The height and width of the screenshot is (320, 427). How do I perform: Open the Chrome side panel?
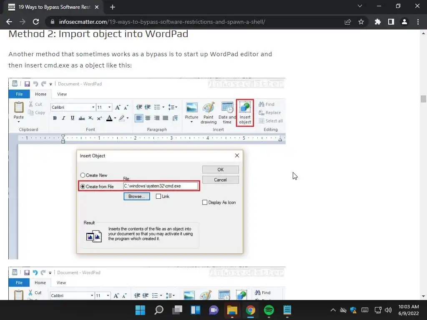391,22
